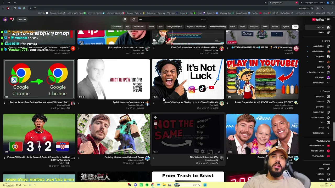The width and height of the screenshot is (335, 188).
Task: Open the Chrome tab search dropdown
Action: [x=332, y=3]
